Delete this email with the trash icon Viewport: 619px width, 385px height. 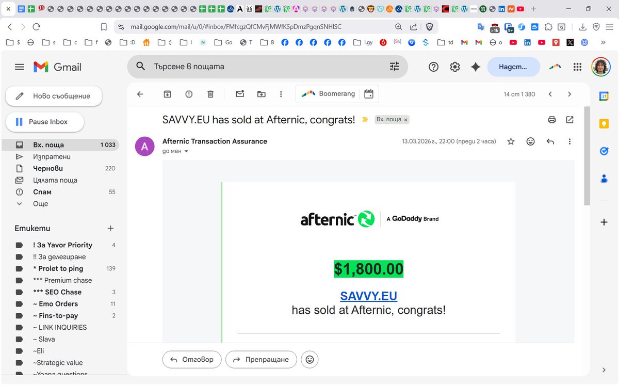210,94
